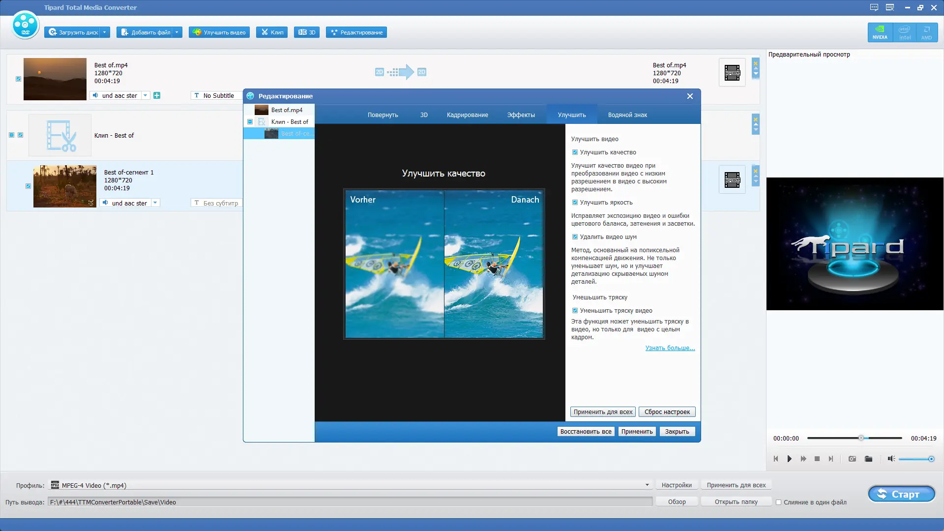
Task: Enable Слияние в один файл
Action: pos(779,502)
